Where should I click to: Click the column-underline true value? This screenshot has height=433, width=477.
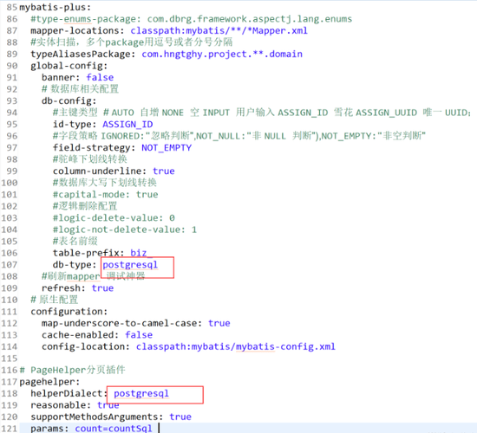164,171
